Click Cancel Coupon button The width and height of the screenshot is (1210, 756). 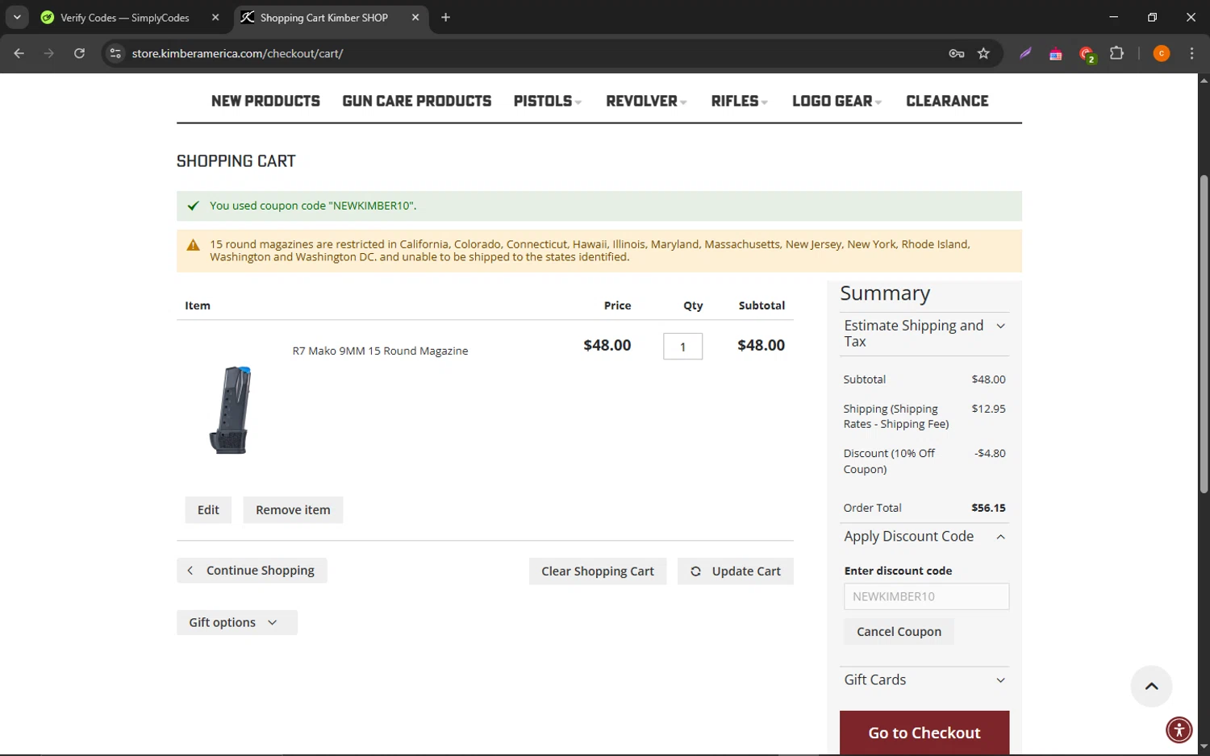[899, 632]
